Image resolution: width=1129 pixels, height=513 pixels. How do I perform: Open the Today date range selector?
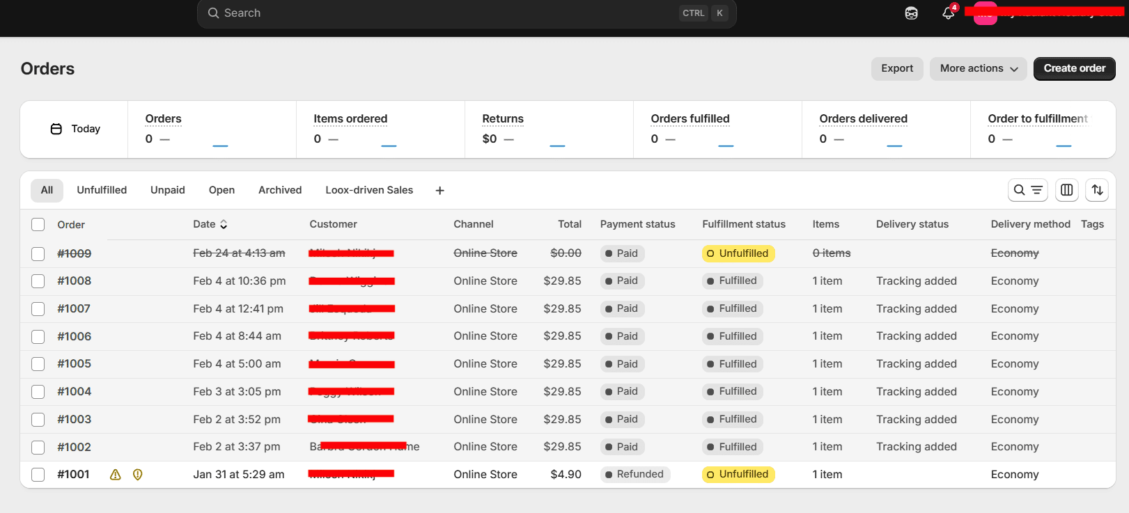click(75, 129)
